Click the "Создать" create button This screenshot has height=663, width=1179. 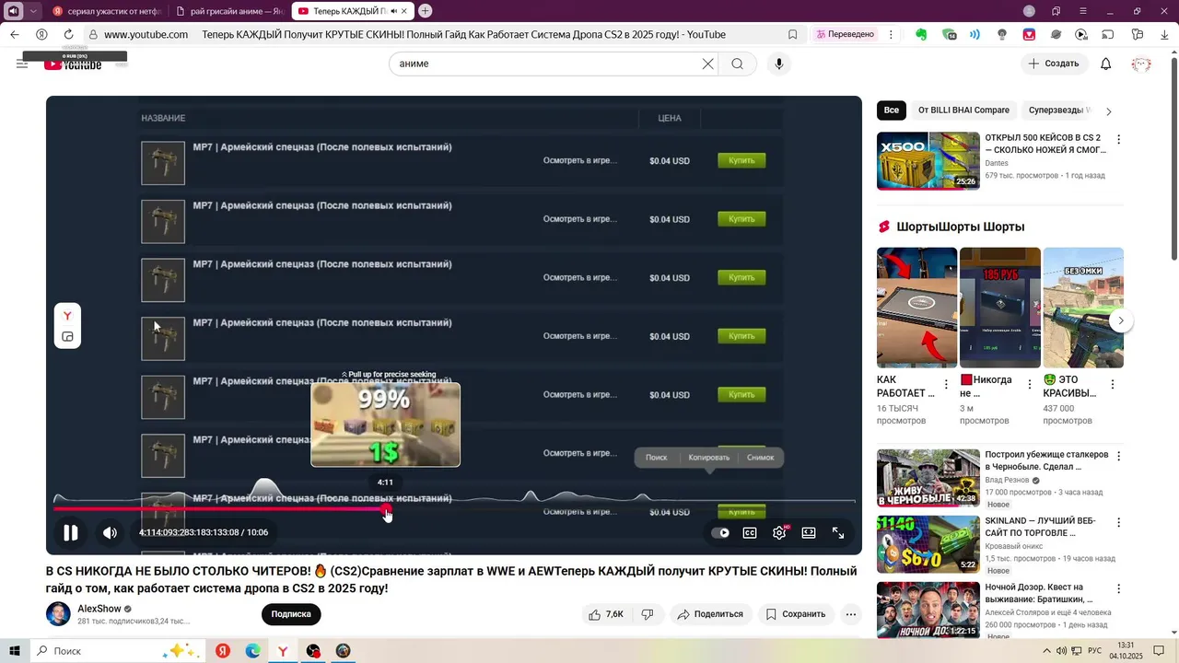click(x=1054, y=64)
